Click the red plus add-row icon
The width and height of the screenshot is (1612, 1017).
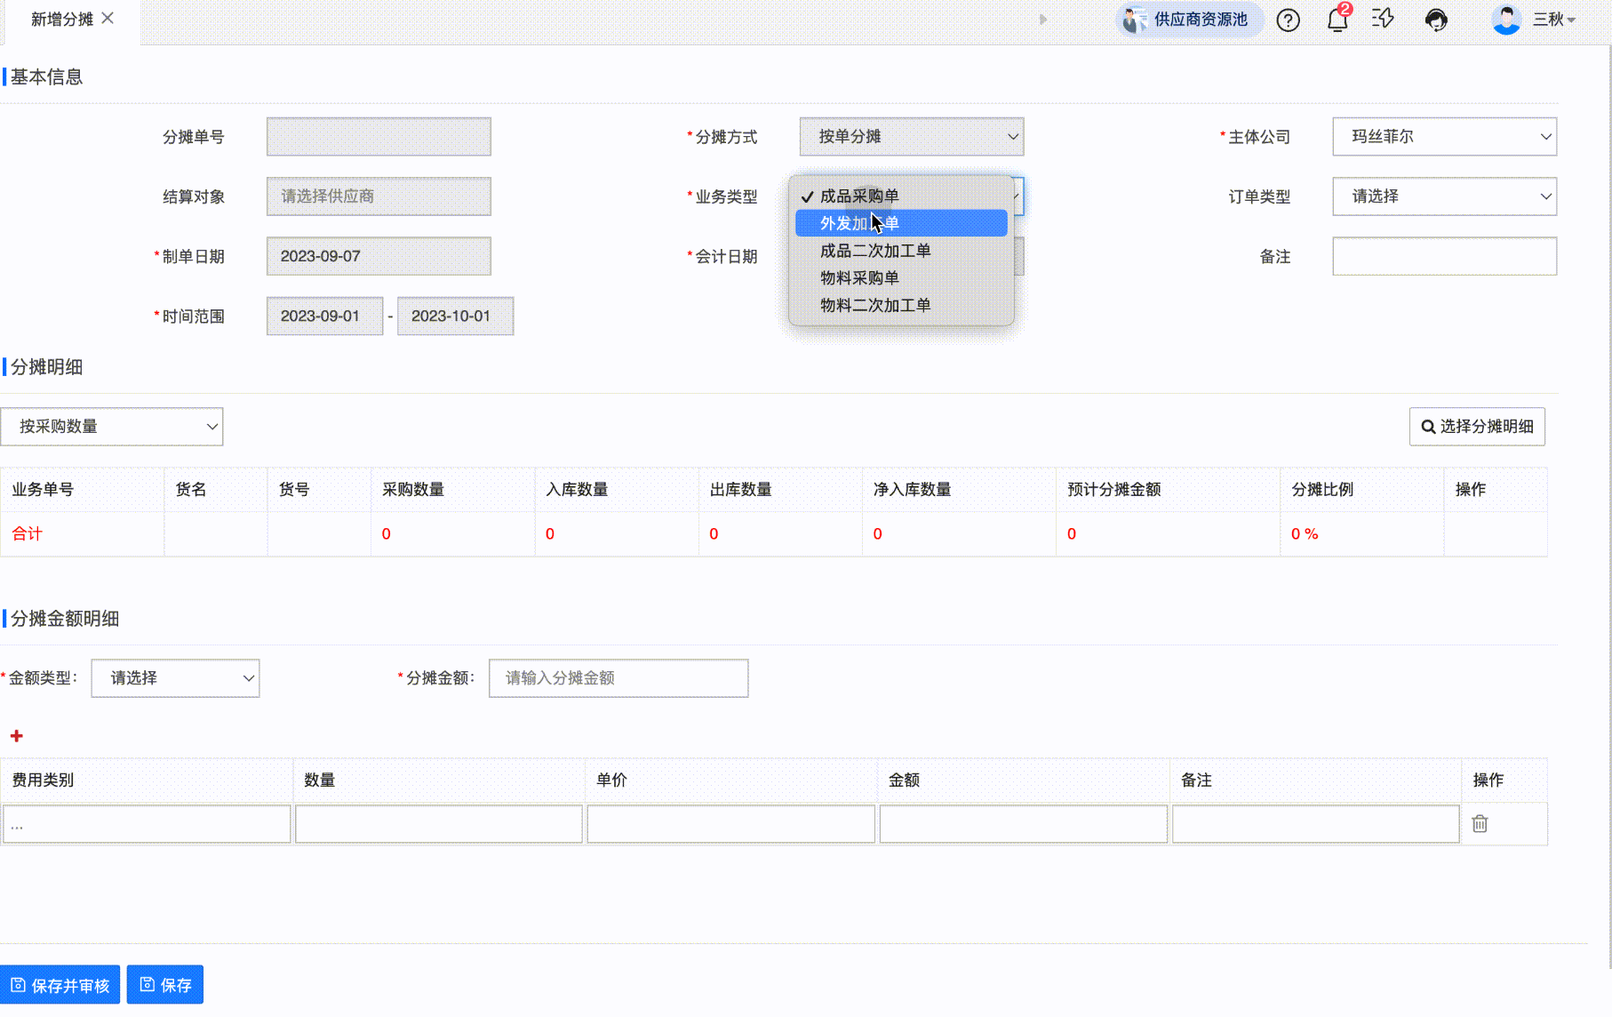(16, 736)
